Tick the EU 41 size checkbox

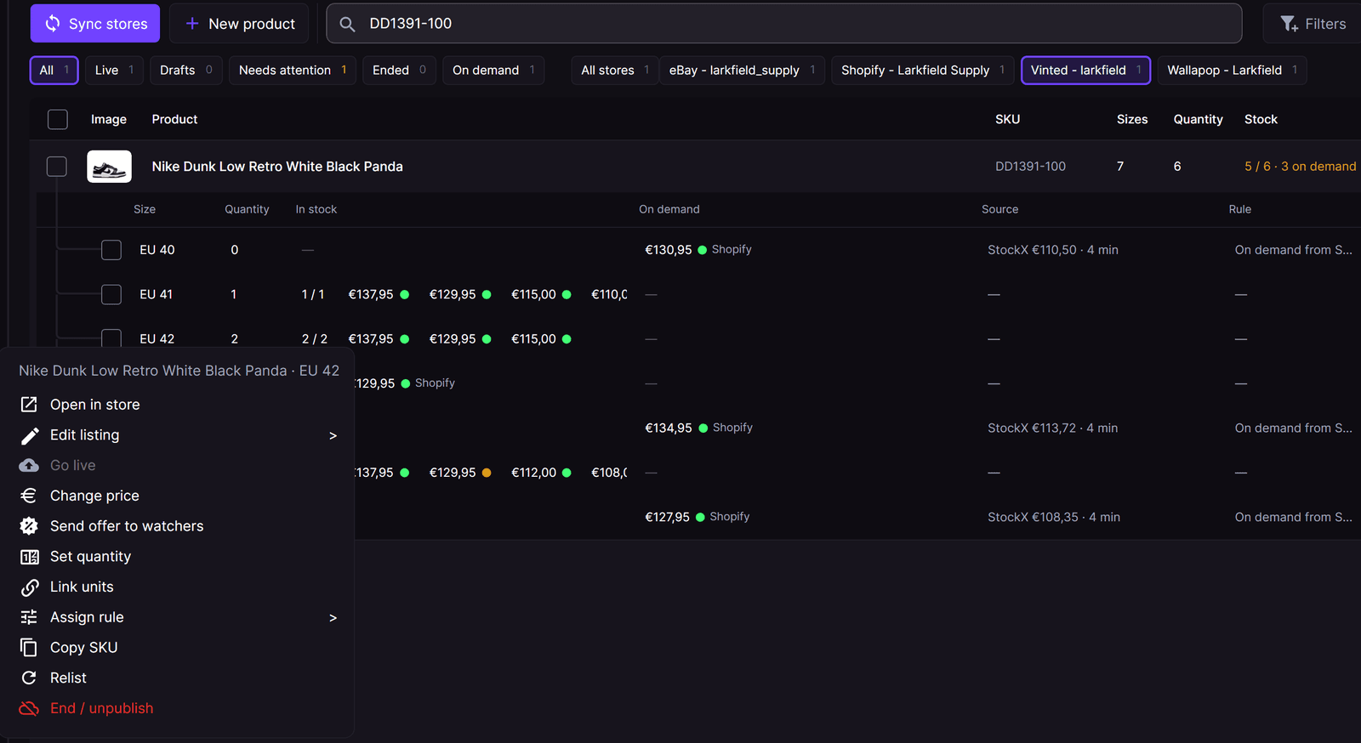coord(111,294)
